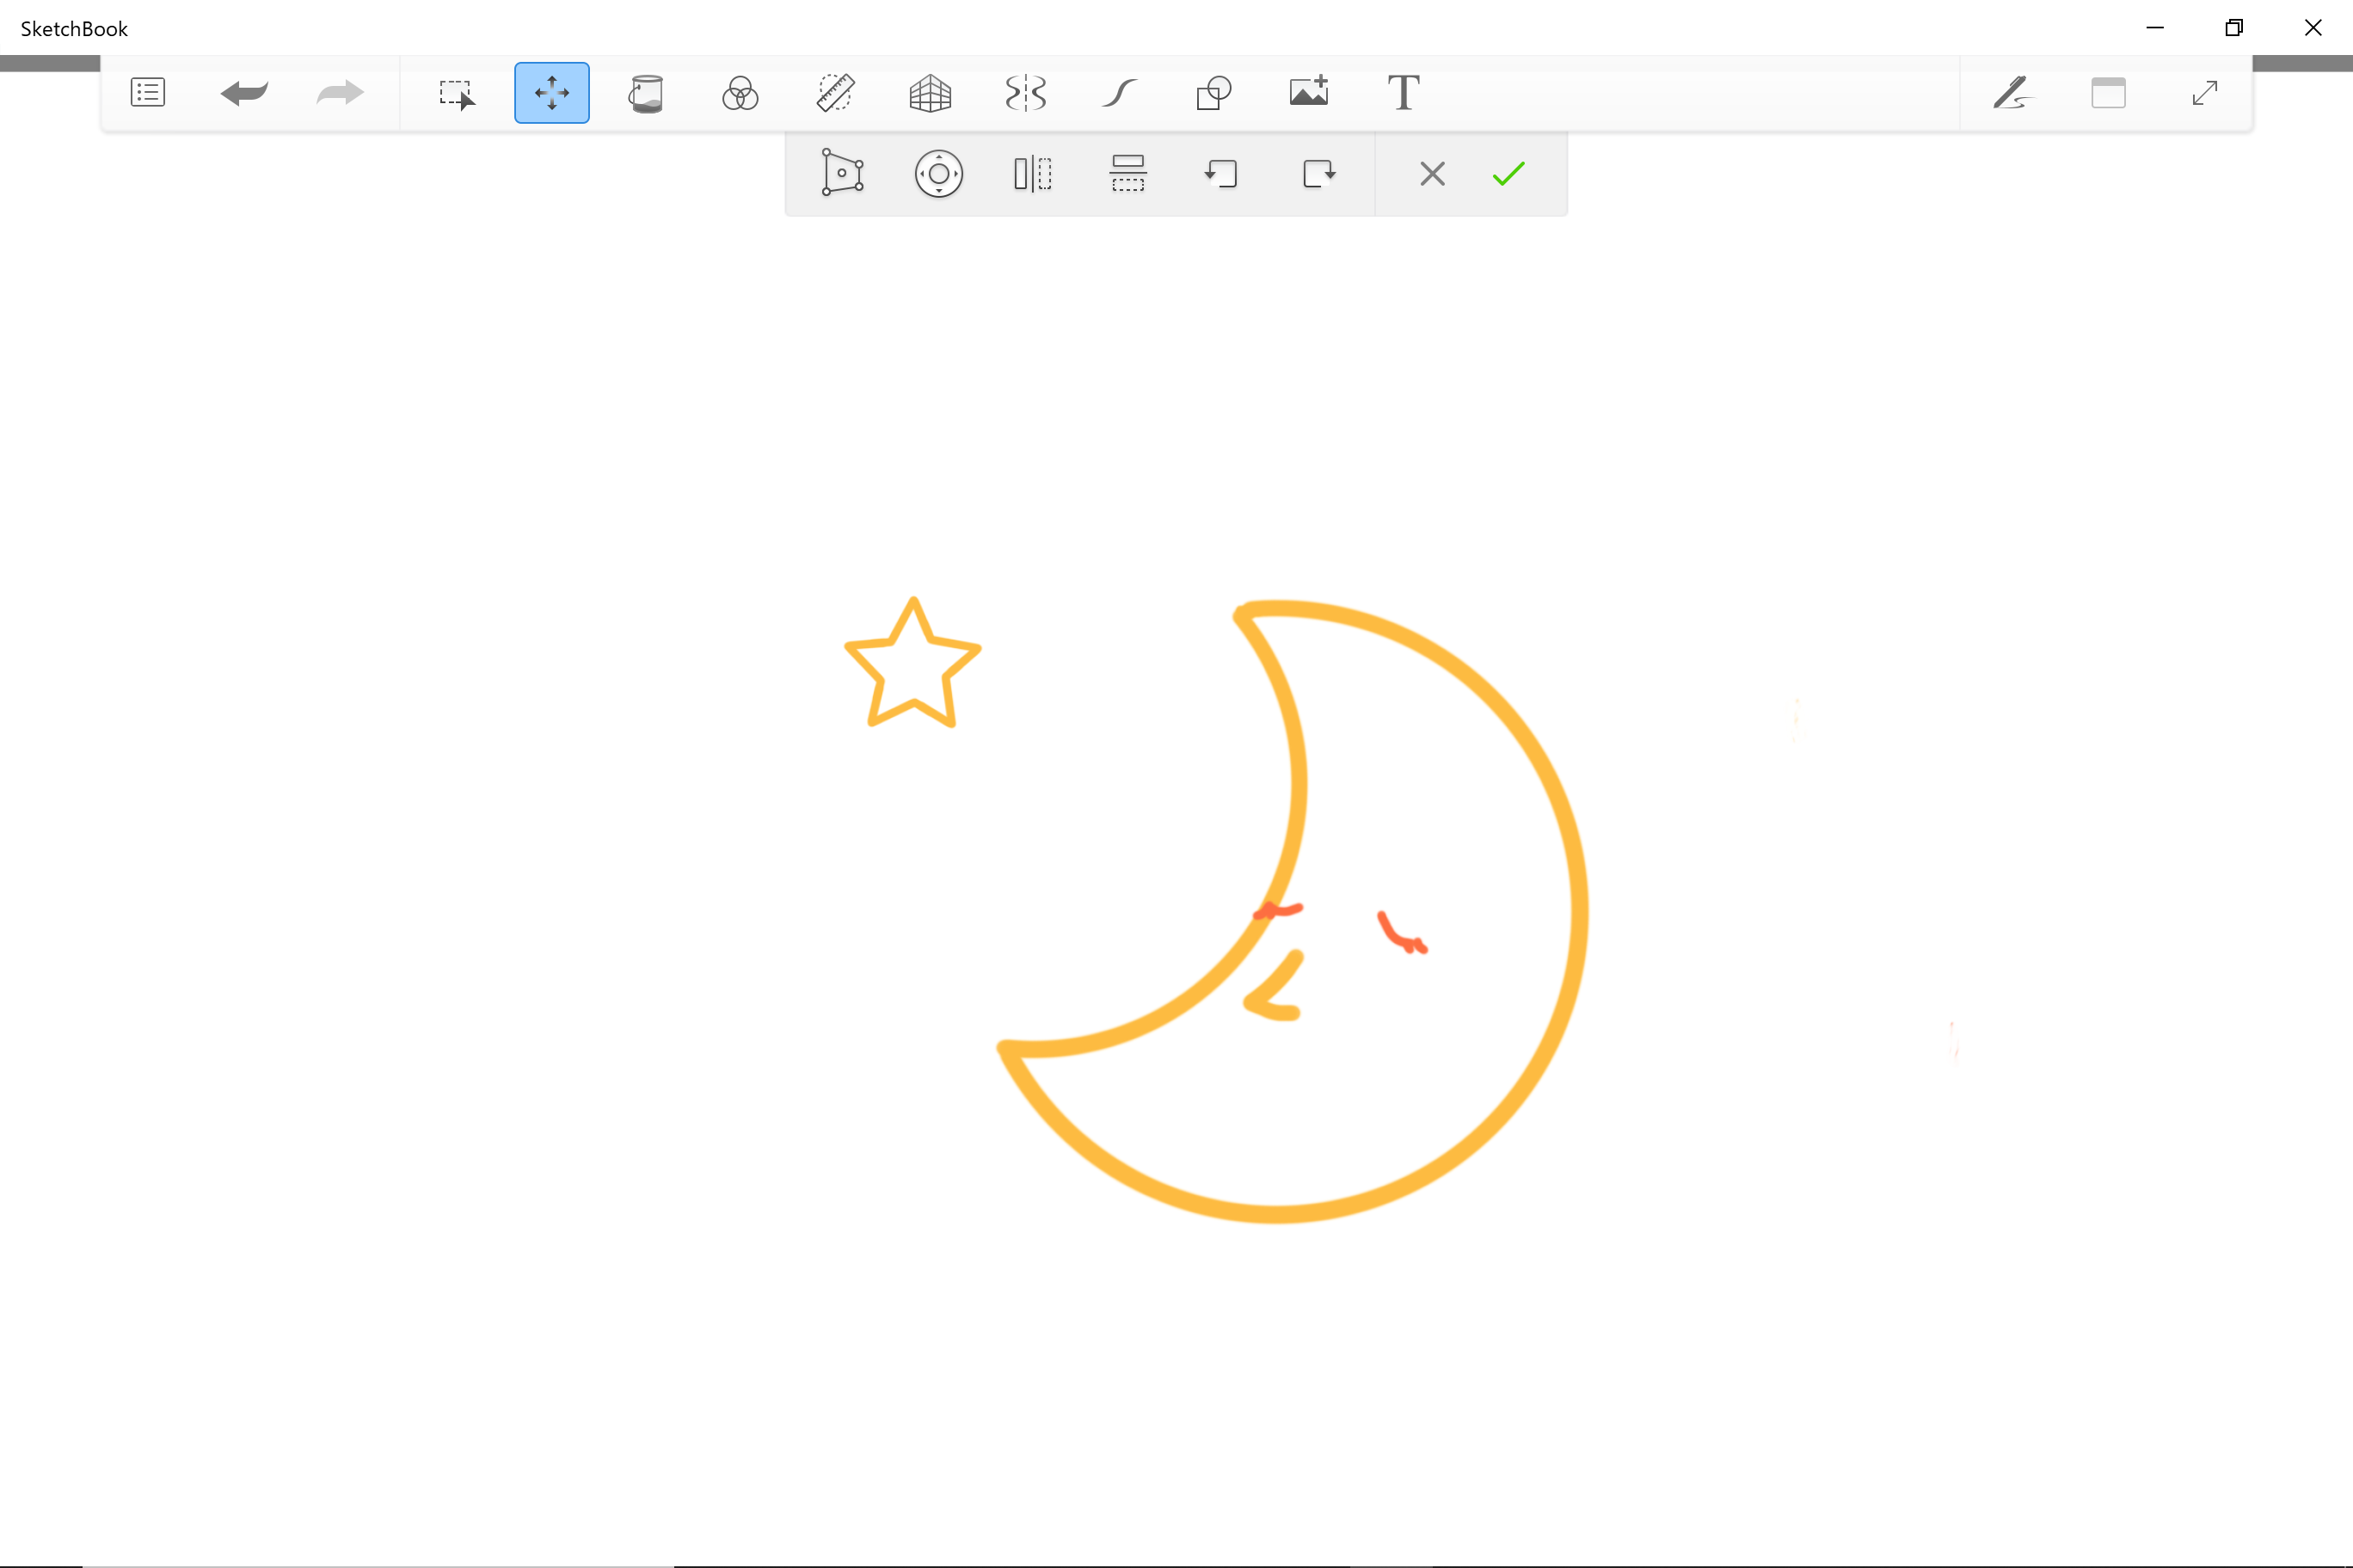Undo the last action

pos(244,93)
